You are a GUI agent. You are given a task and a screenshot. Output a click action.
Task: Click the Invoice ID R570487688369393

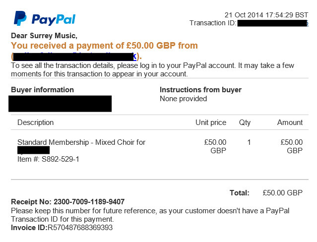coord(62,228)
